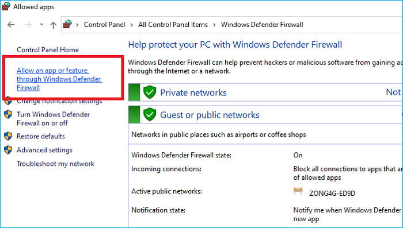403x228 pixels.
Task: Click the forward navigation arrow
Action: click(x=28, y=25)
